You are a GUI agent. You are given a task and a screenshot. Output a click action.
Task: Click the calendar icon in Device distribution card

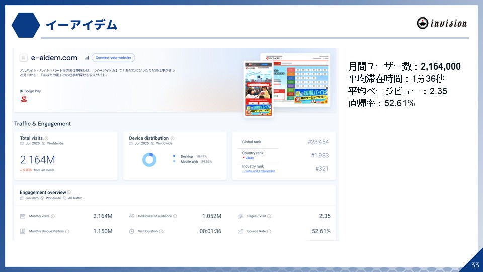pyautogui.click(x=131, y=144)
